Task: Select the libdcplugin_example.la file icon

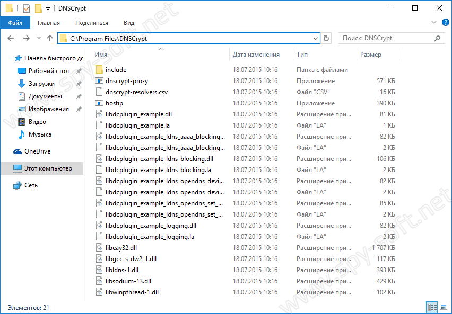Action: [99, 125]
